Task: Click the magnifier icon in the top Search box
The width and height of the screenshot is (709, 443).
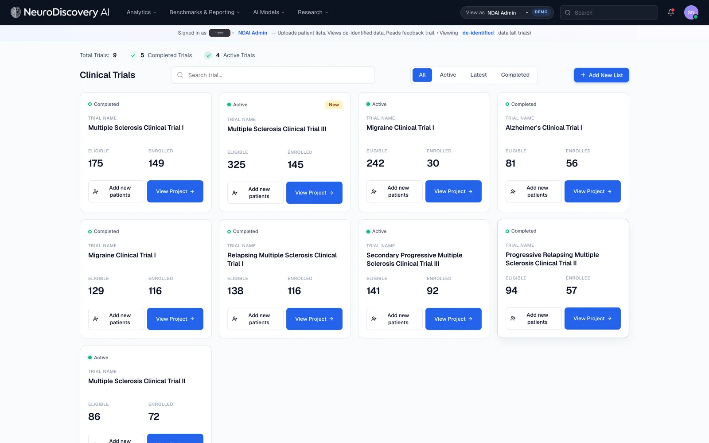Action: (x=568, y=12)
